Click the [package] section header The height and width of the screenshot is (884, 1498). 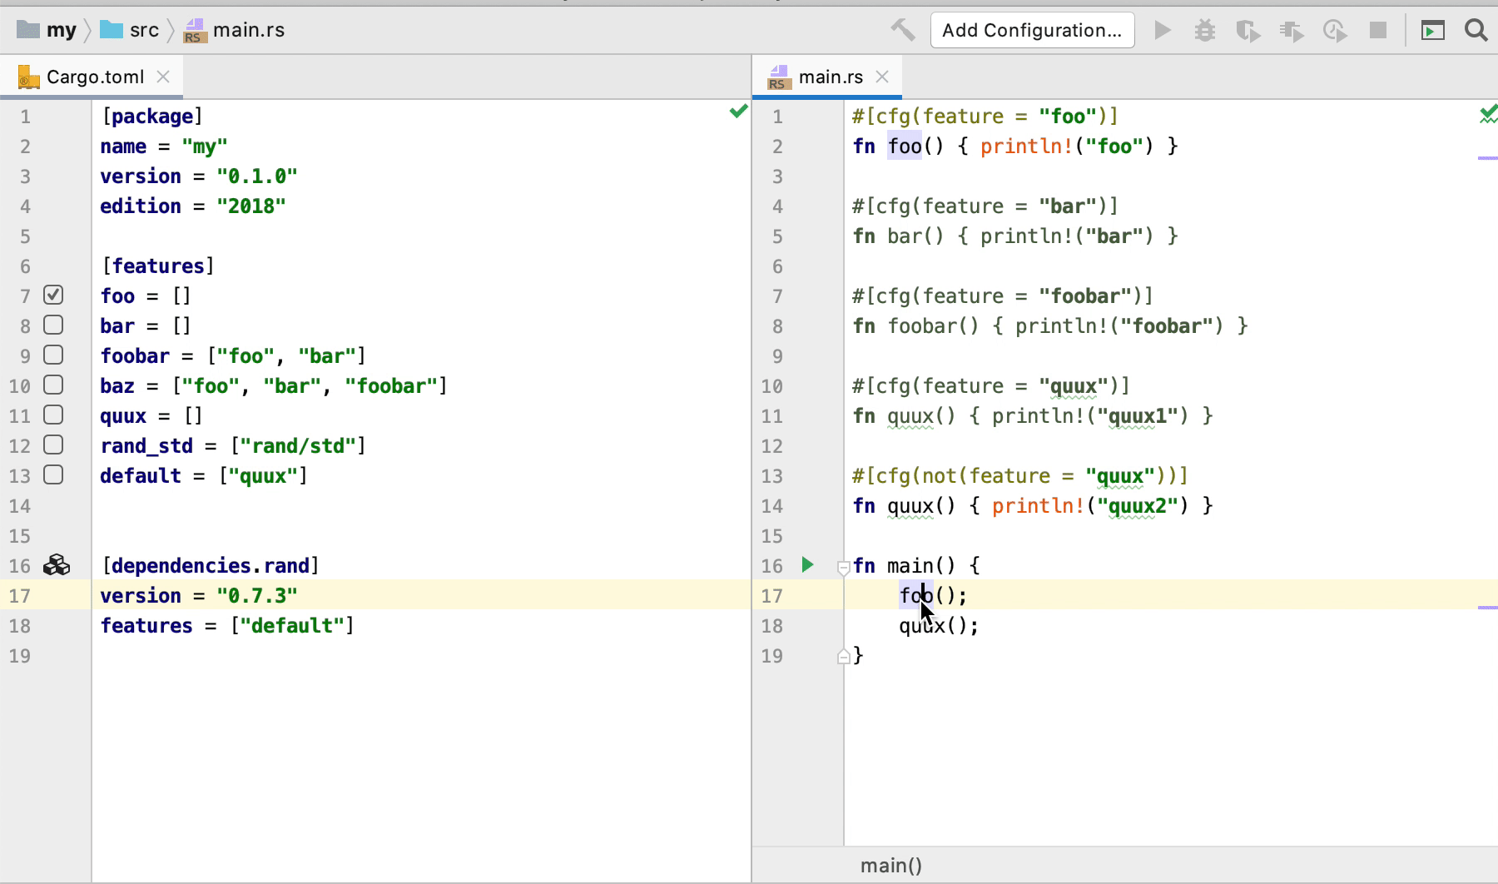pos(151,117)
